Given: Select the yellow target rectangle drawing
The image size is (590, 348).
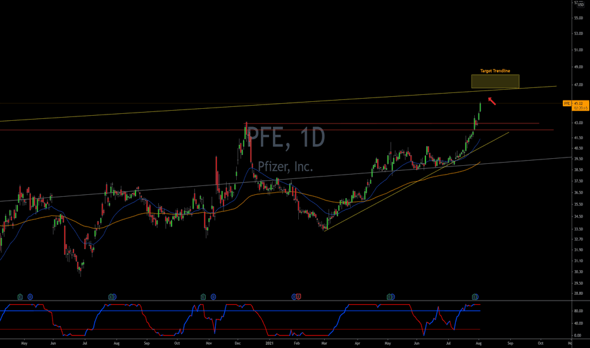Looking at the screenshot, I should tap(495, 81).
